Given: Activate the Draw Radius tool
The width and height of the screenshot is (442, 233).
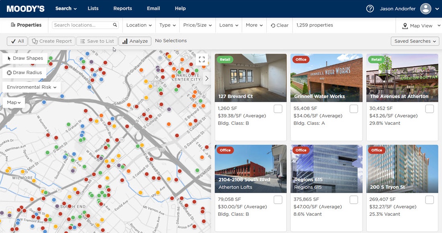Looking at the screenshot, I should point(25,73).
